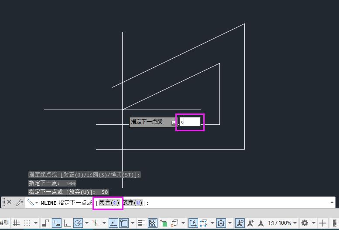Choose the 放弃(U) undo option
Screen dimensions: 339x230
(x=133, y=203)
